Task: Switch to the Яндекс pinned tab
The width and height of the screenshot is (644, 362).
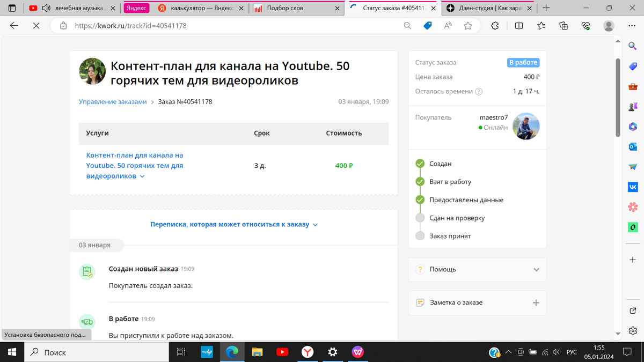Action: (137, 8)
